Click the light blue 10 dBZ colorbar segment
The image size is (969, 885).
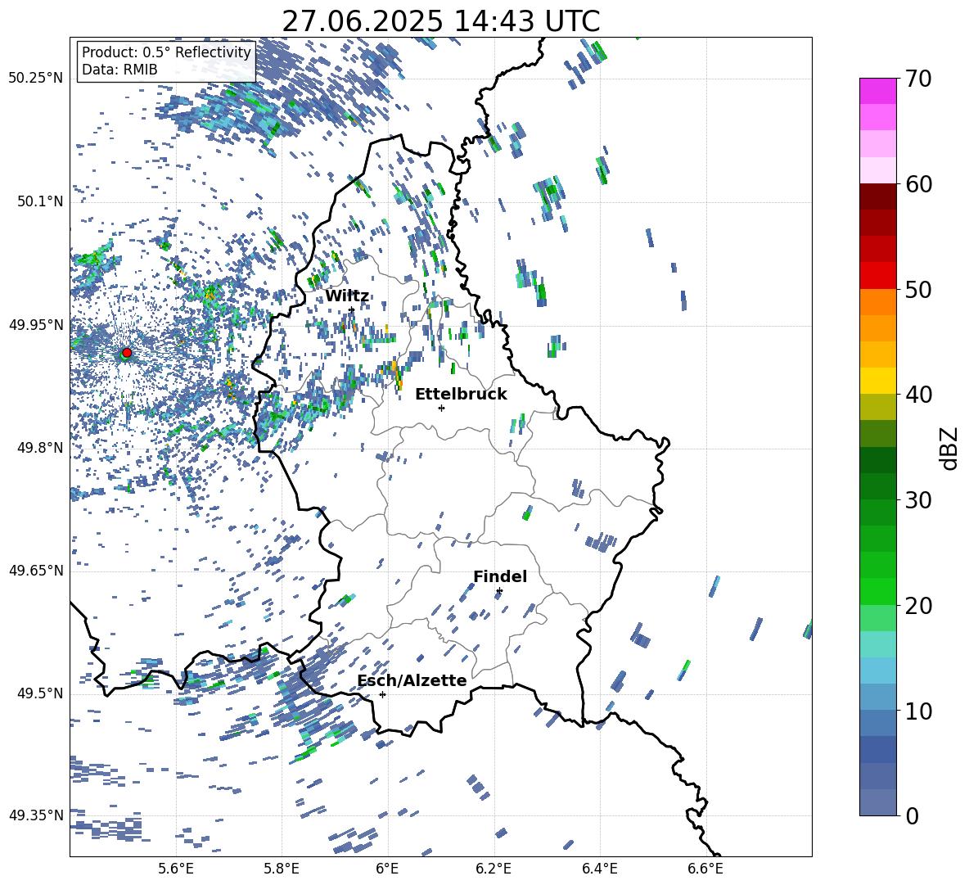[877, 698]
